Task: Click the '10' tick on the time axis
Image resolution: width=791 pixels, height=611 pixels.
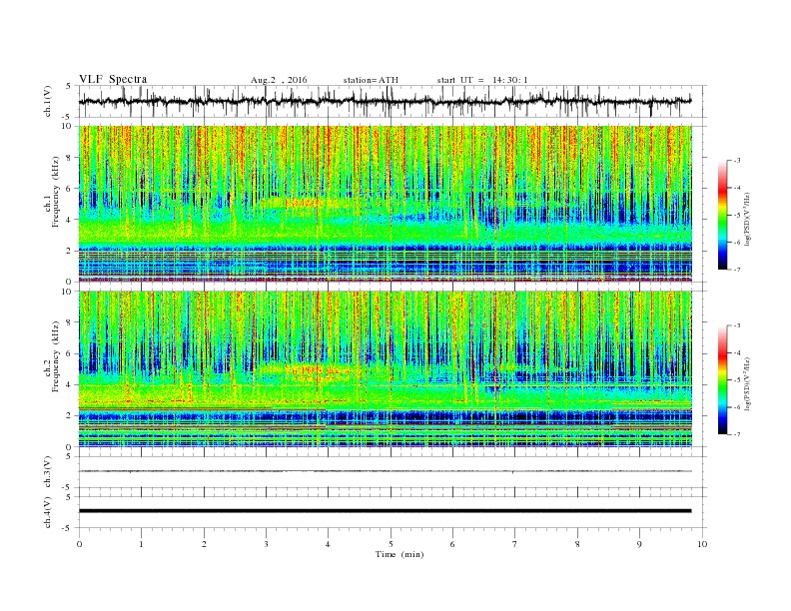Action: (702, 544)
